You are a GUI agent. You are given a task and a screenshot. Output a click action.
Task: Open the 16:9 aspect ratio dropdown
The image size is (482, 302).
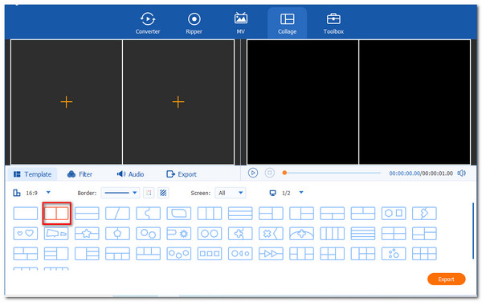tap(48, 193)
